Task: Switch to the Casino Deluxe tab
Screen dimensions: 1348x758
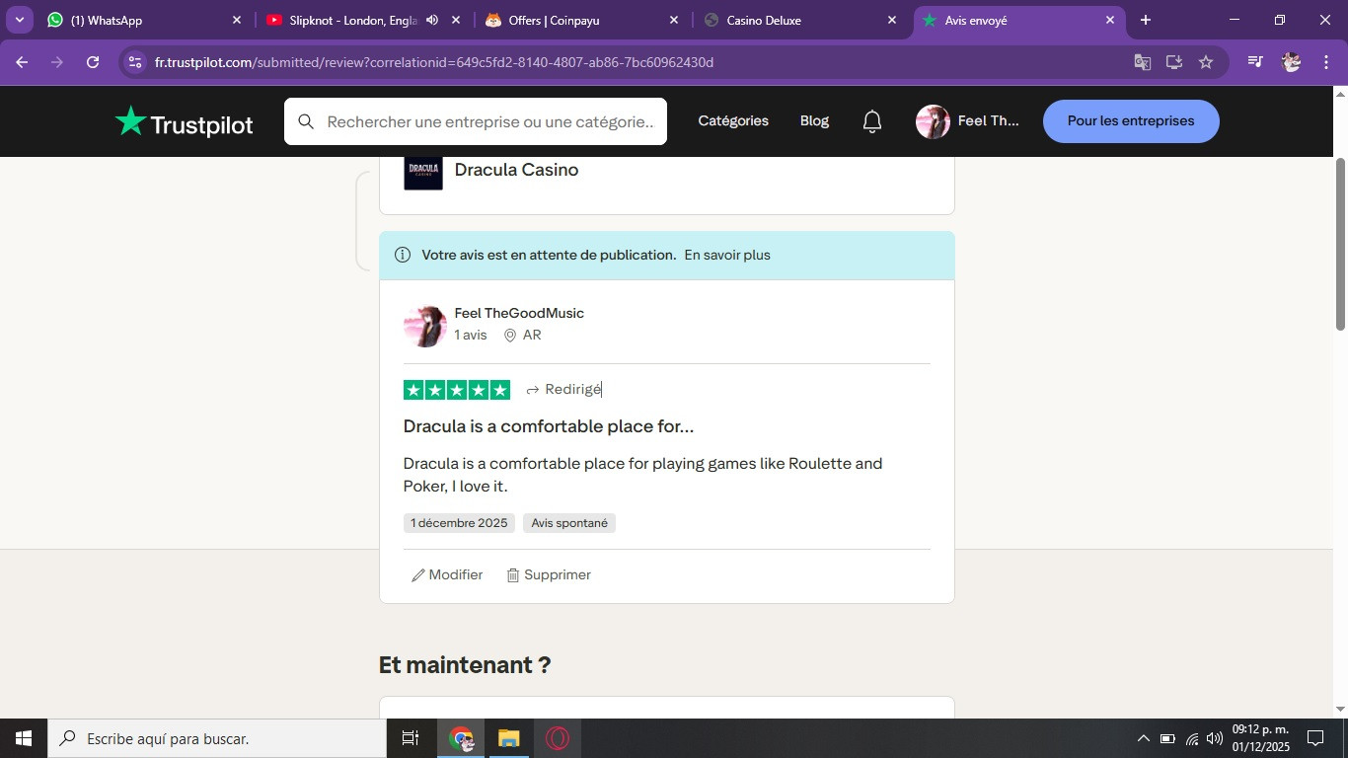Action: click(800, 20)
